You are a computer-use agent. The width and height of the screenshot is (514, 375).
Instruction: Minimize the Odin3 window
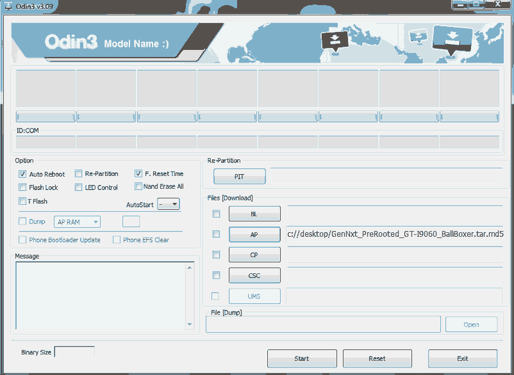pyautogui.click(x=461, y=4)
